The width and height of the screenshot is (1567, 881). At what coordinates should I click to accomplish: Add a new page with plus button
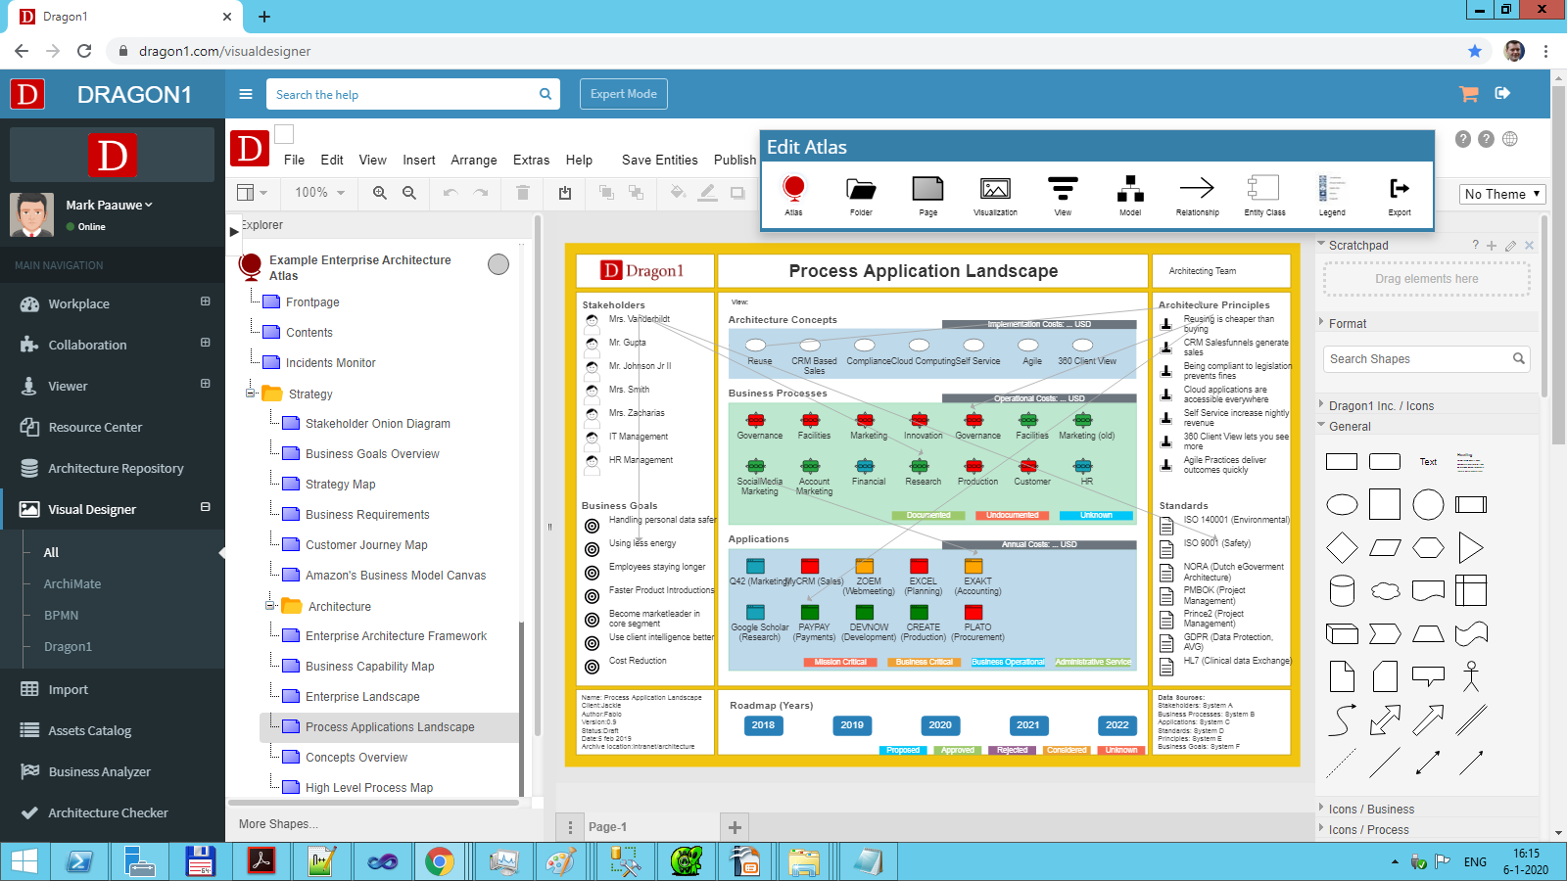pos(735,827)
